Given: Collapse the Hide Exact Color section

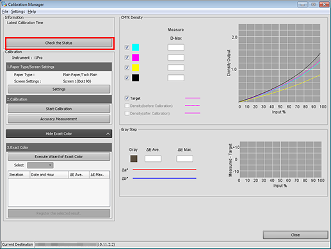Looking at the screenshot, I should [x=59, y=134].
